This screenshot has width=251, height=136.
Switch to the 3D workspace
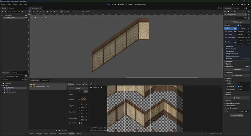click(113, 4)
